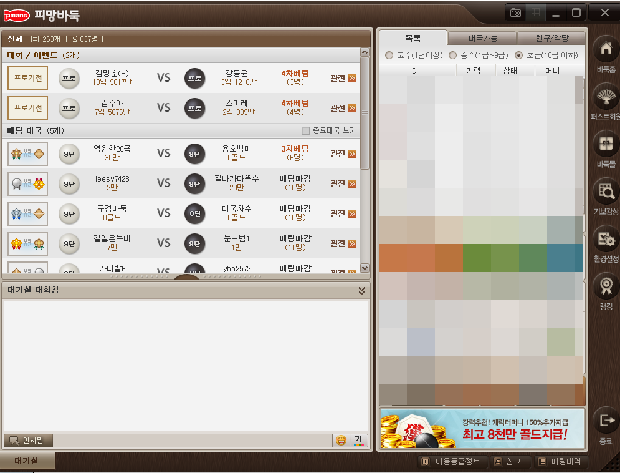Switch to the 친구/악당 tab

pos(551,38)
